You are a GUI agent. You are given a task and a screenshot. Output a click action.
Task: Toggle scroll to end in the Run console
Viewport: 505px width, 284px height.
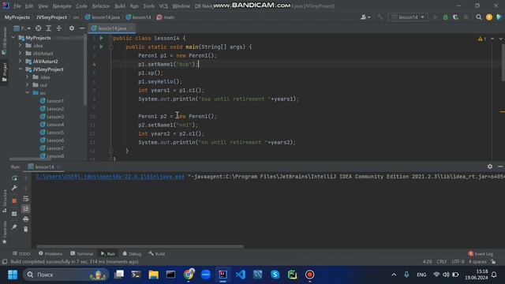(x=26, y=209)
